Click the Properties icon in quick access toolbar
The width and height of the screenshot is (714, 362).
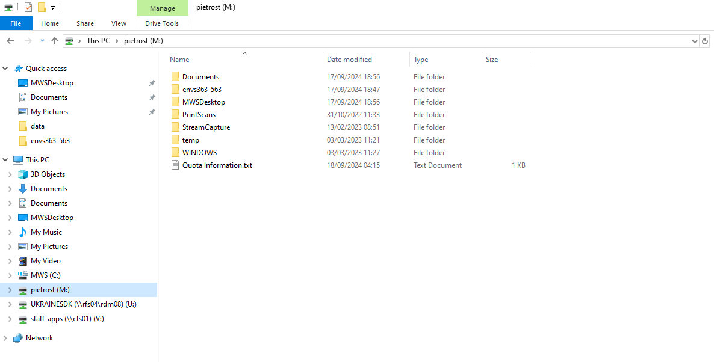tap(28, 7)
